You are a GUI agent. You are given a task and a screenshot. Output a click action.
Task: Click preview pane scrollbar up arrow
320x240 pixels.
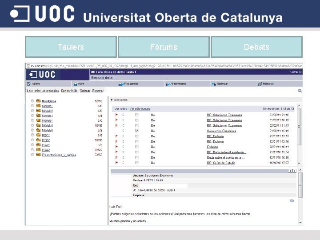pos(300,170)
